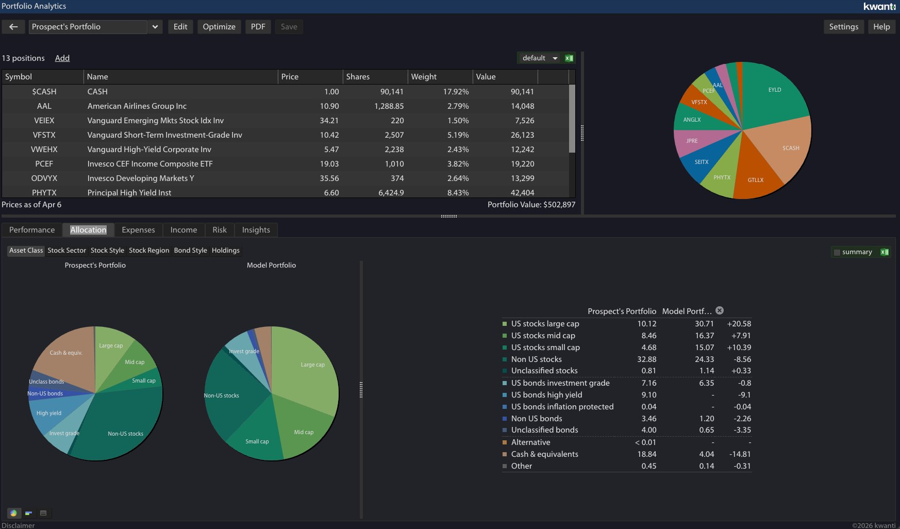Screen dimensions: 900x529
Task: Switch to table view icon
Action: pos(43,513)
